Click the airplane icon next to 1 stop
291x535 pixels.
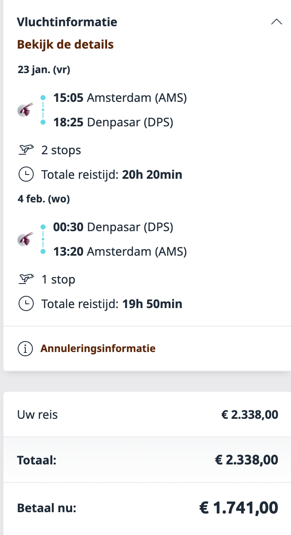(26, 279)
